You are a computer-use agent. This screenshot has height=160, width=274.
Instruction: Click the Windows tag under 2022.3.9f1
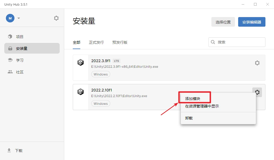pyautogui.click(x=101, y=74)
